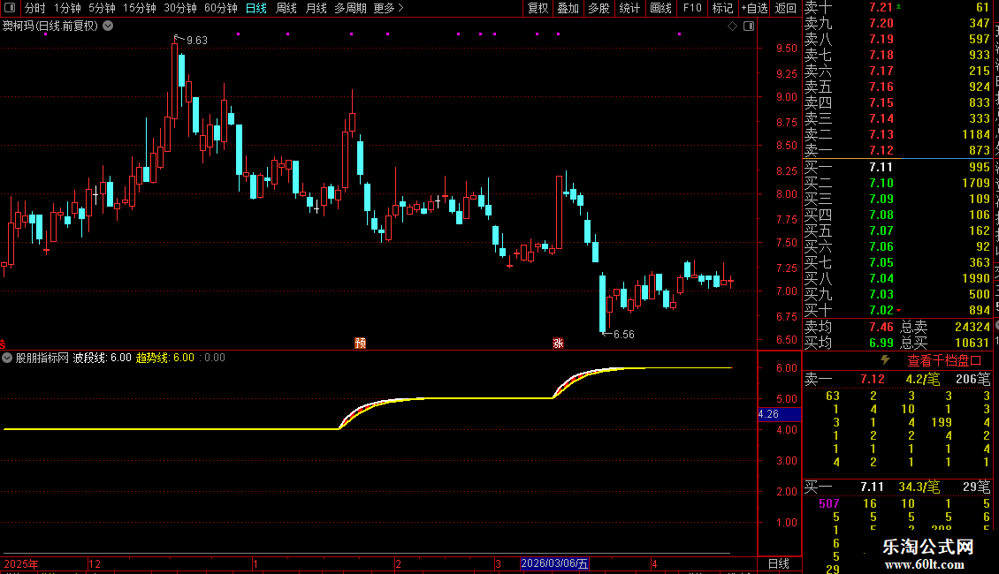Click the 卖均 value 7.46
This screenshot has width=999, height=574.
coord(881,327)
